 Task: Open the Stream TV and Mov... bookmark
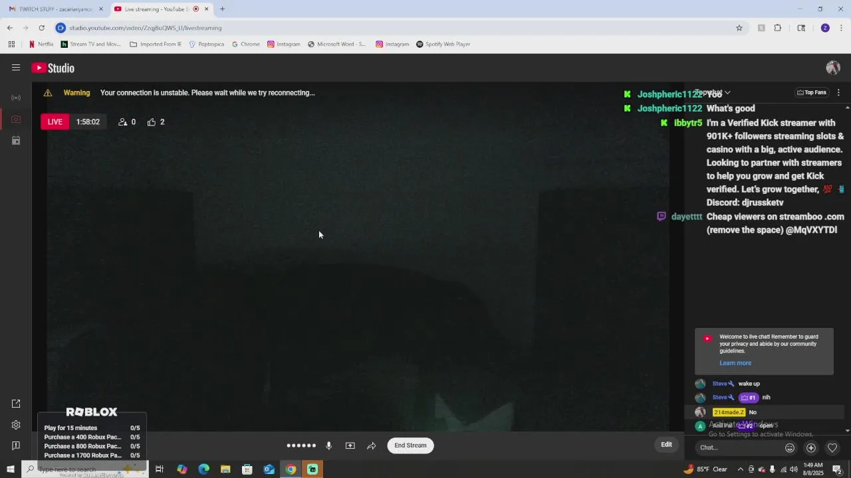tap(91, 44)
